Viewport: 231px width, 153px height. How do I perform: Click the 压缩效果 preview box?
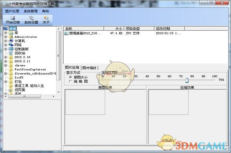168,102
